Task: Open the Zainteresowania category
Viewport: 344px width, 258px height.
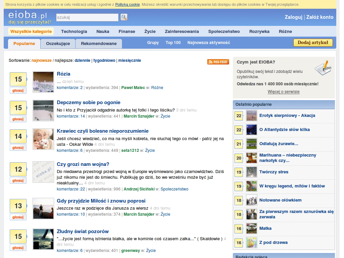Action: click(182, 31)
